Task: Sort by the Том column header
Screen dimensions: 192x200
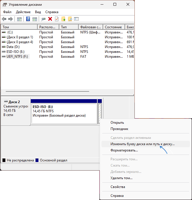Action: [19, 27]
